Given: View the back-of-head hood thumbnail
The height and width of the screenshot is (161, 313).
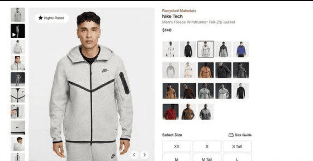Looking at the screenshot, I should click(18, 144).
